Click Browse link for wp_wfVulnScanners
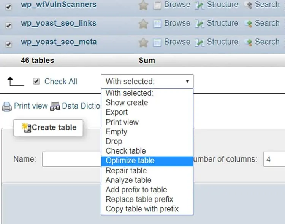The image size is (285, 224). point(177,4)
